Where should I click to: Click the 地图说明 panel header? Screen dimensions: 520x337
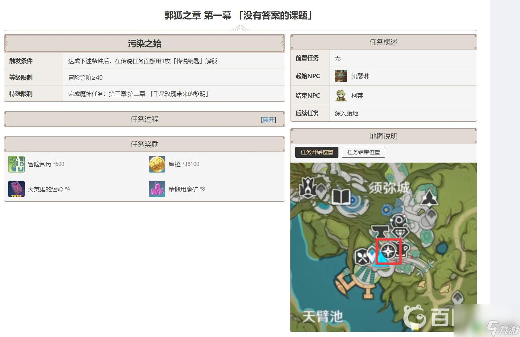coord(383,136)
